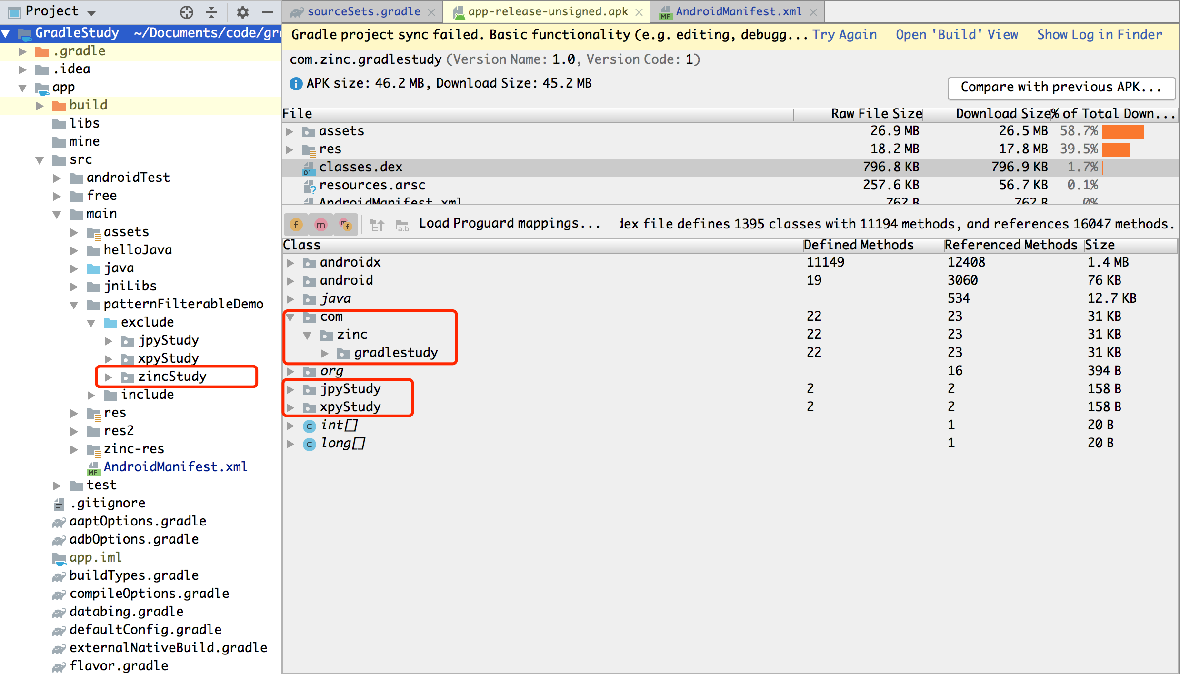Toggle the methods filter in the DEX viewer
Screen dimensions: 1180x674
pyautogui.click(x=320, y=224)
